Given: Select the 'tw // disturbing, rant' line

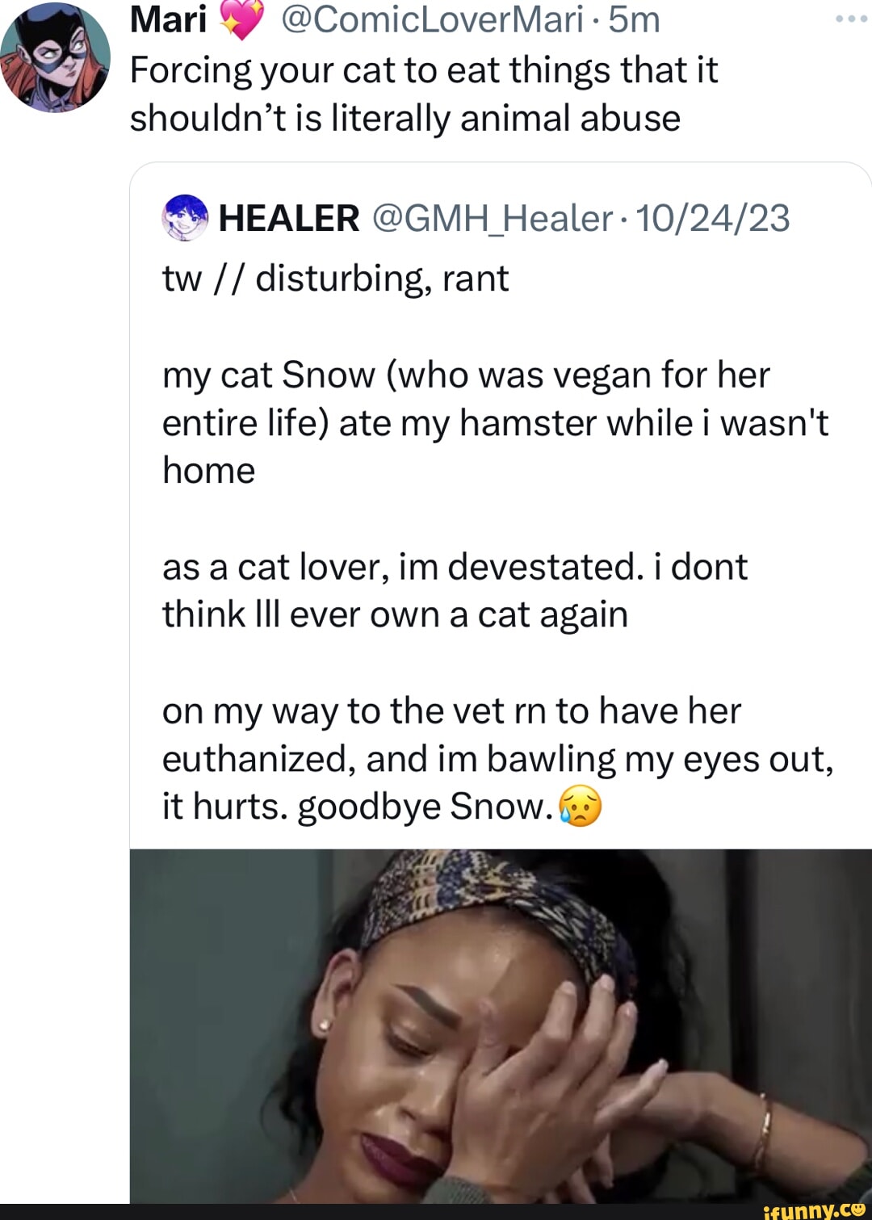Looking at the screenshot, I should [x=335, y=279].
